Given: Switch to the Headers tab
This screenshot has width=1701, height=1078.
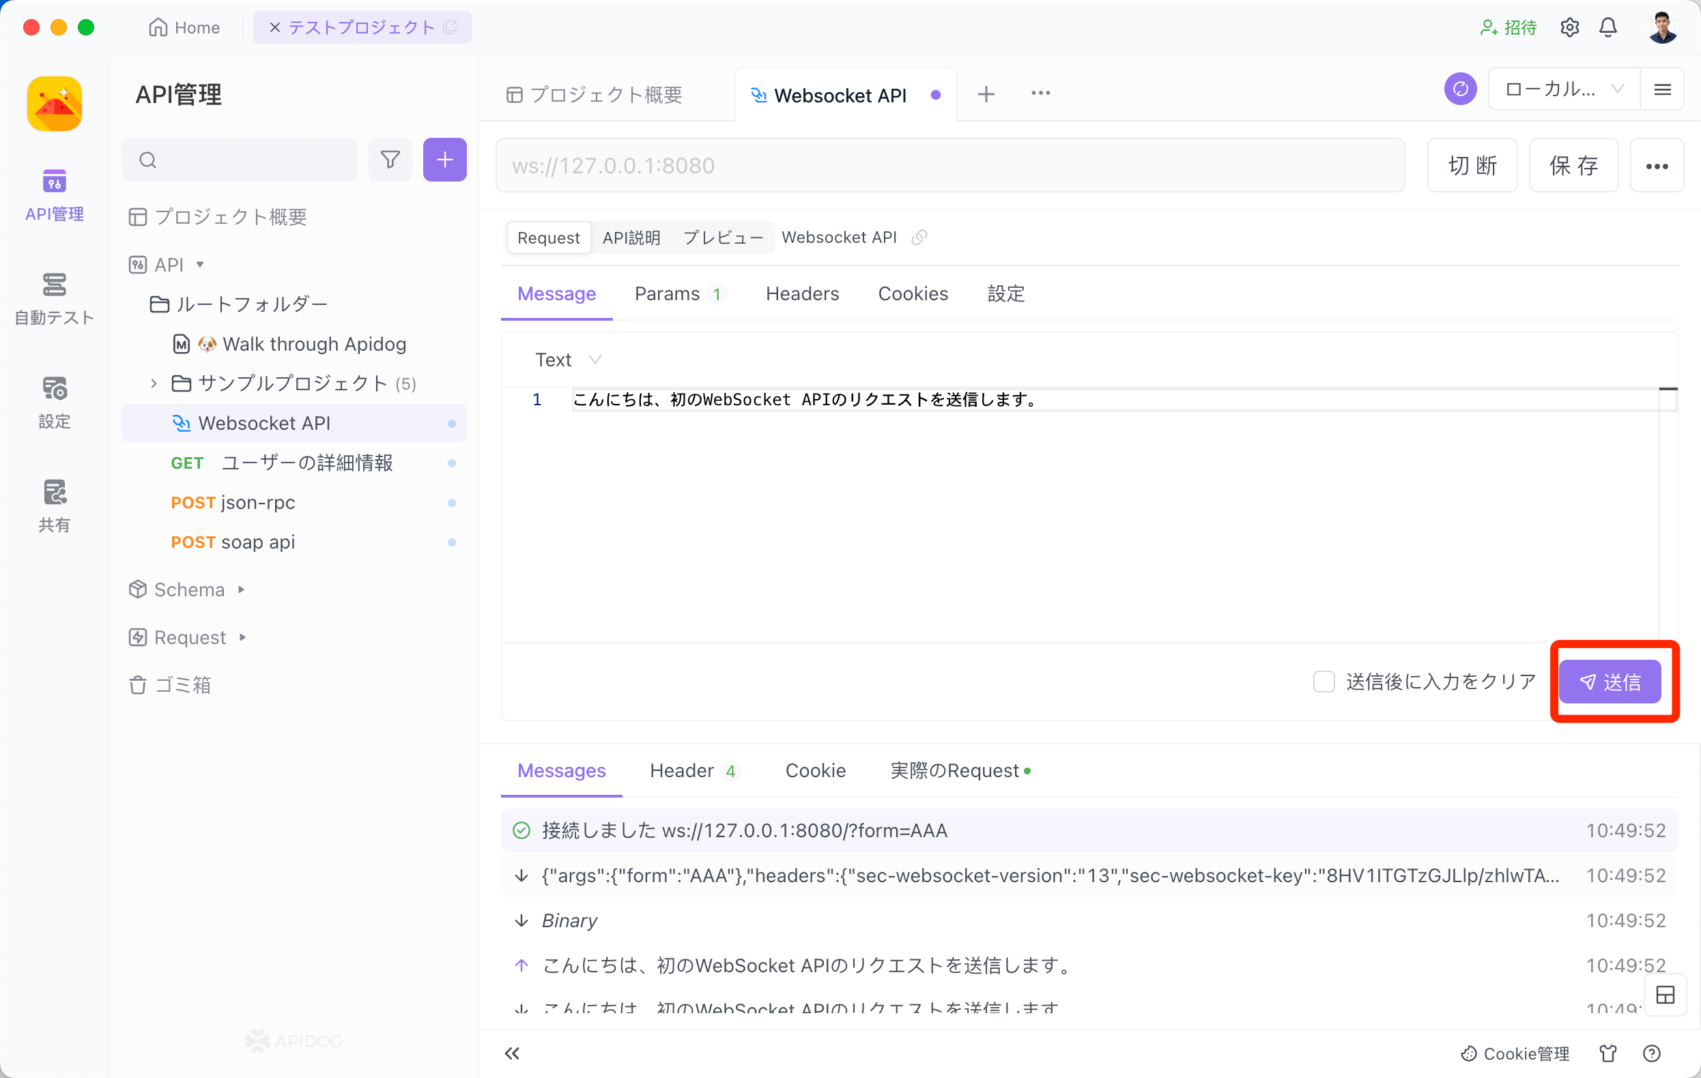Looking at the screenshot, I should point(803,293).
